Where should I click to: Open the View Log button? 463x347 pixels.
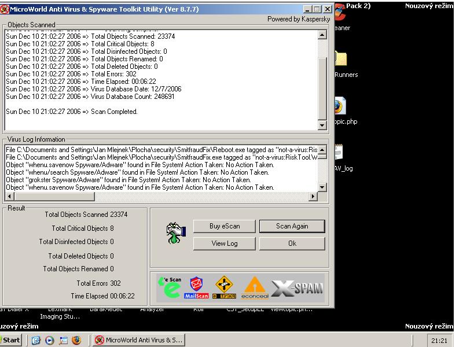point(225,243)
